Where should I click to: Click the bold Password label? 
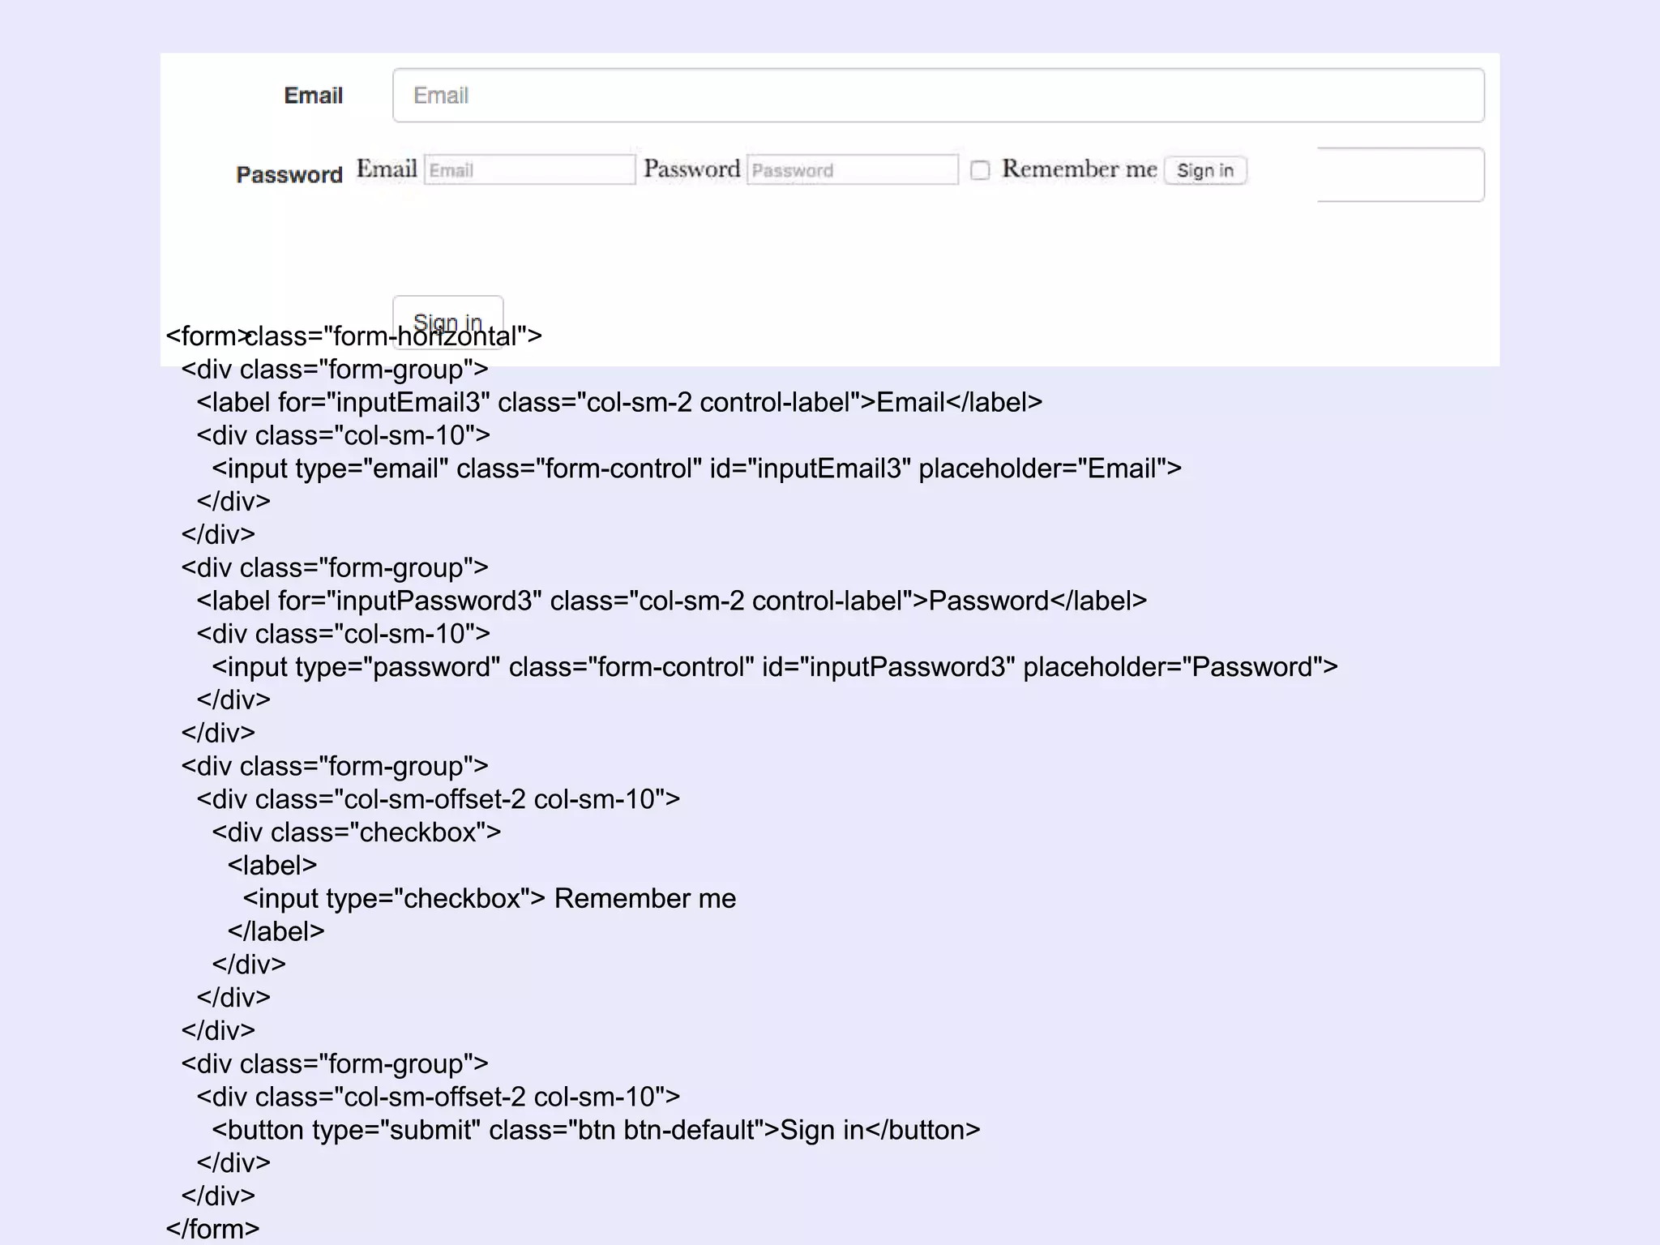(x=289, y=175)
